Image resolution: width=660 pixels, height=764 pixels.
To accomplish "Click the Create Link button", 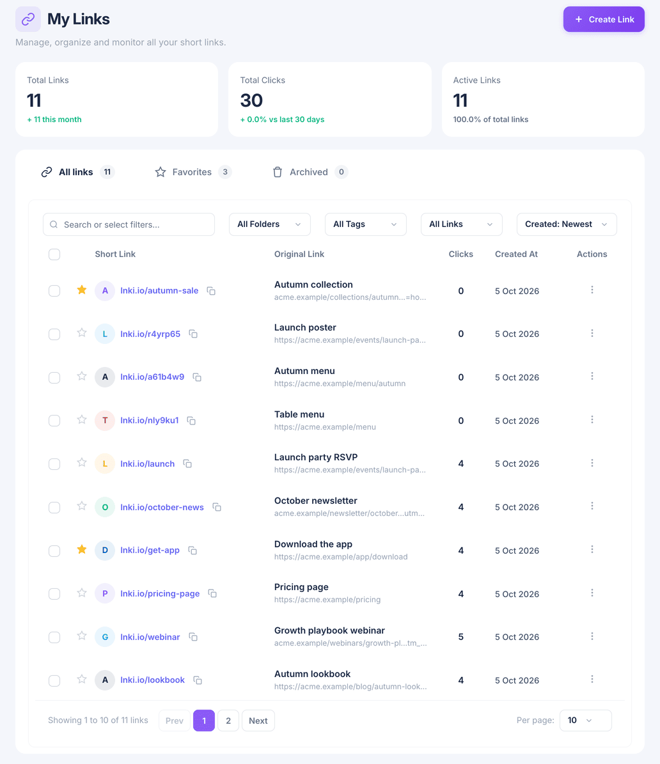I will (604, 19).
